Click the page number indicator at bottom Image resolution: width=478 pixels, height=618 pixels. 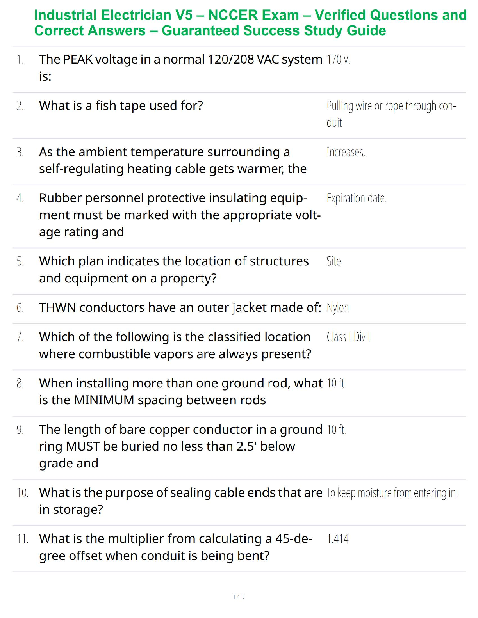[239, 597]
